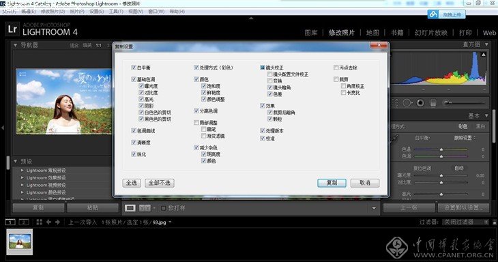Click the 全部不选 button
498x262 pixels.
(x=160, y=183)
